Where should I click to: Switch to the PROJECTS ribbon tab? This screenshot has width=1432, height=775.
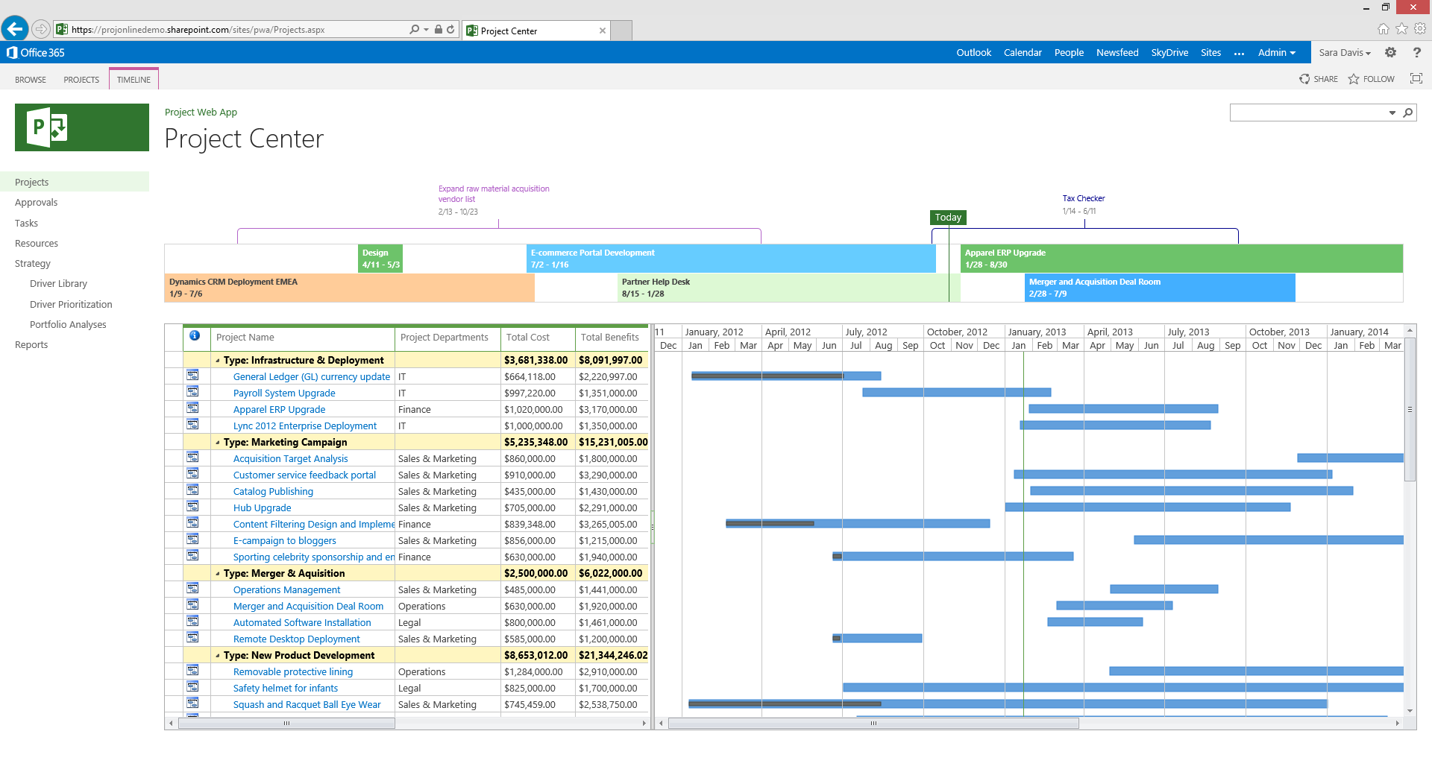pyautogui.click(x=81, y=80)
